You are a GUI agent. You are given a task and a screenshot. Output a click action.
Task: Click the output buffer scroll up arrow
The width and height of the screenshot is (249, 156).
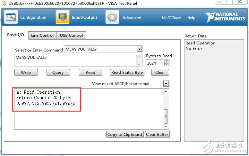[x=166, y=91]
